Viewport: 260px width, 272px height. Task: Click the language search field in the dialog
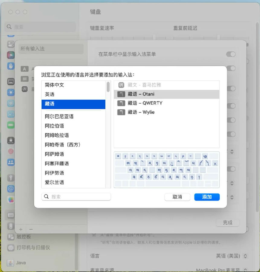[76, 197]
